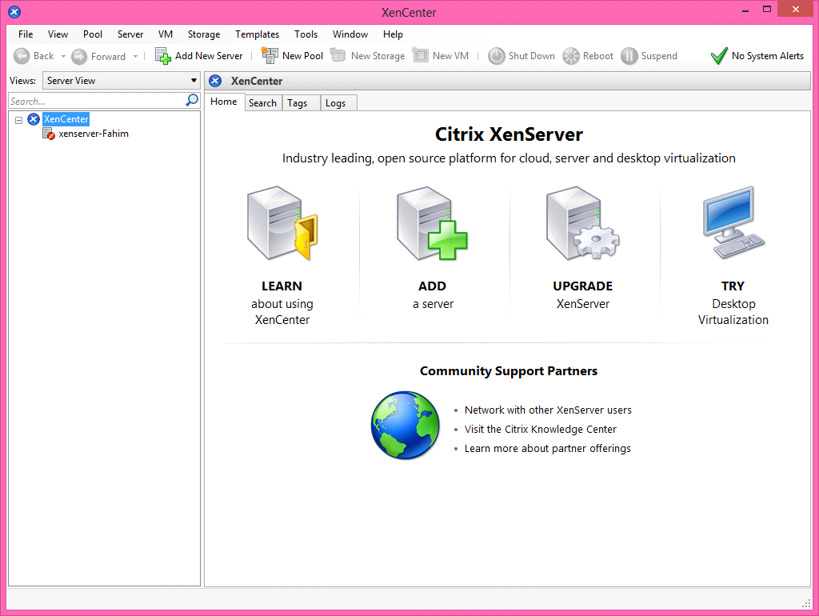
Task: Click the LEARN server with door icon
Action: (282, 223)
